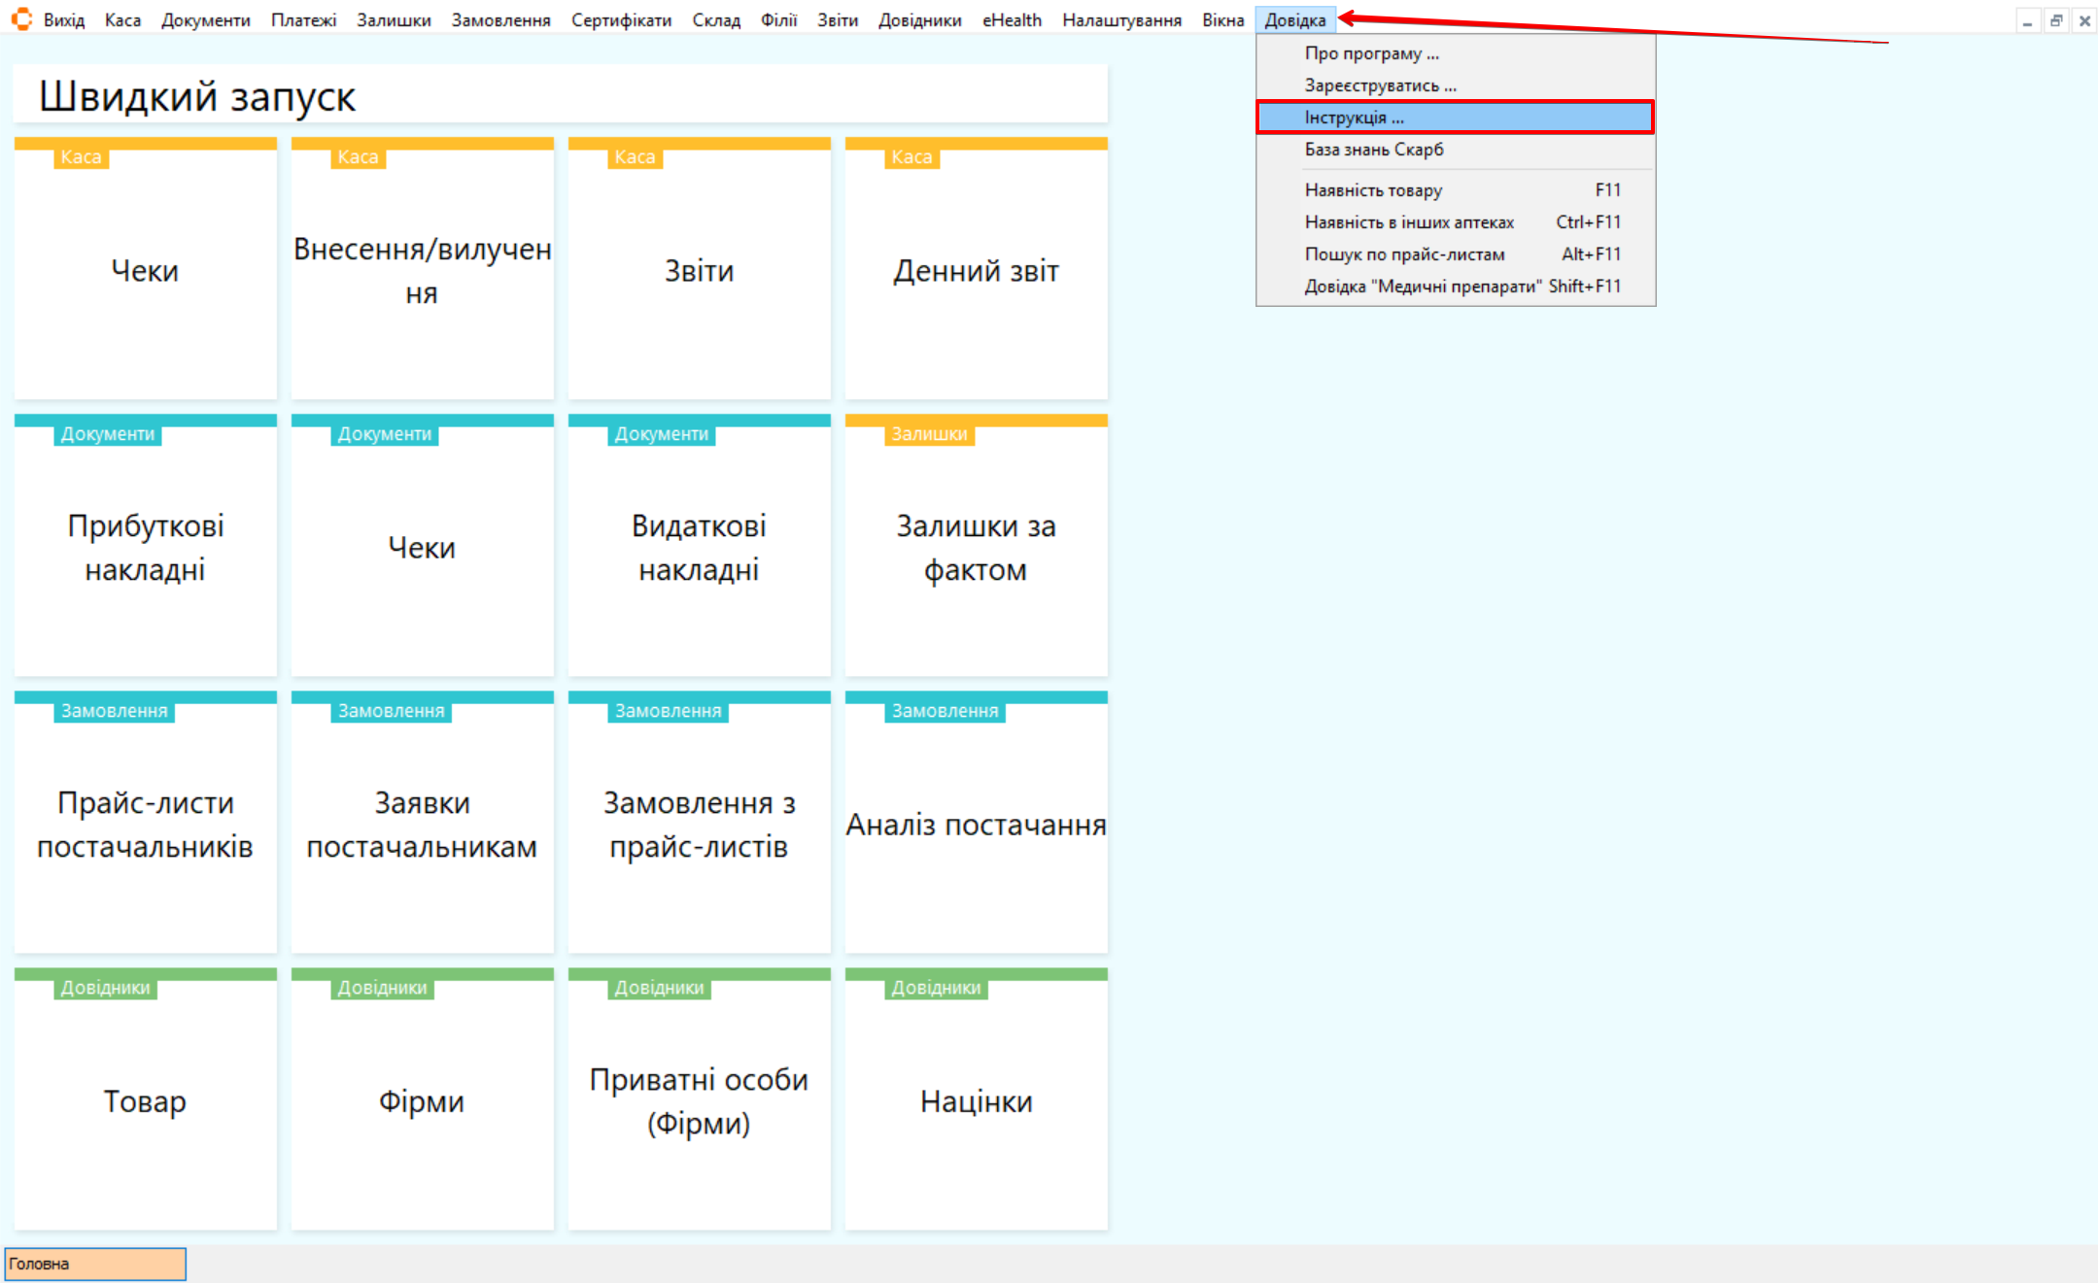Choose База знань Скарб menu entry
The image size is (2098, 1283).
click(x=1373, y=150)
